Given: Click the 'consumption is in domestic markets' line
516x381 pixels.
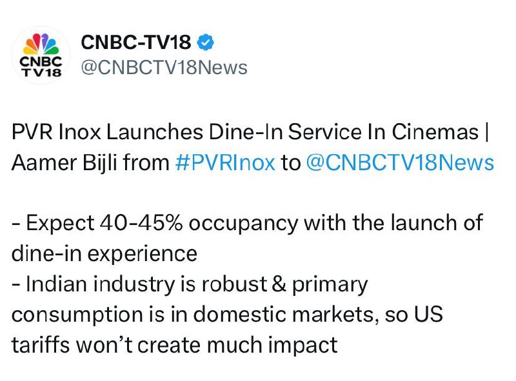Looking at the screenshot, I should 161,314.
